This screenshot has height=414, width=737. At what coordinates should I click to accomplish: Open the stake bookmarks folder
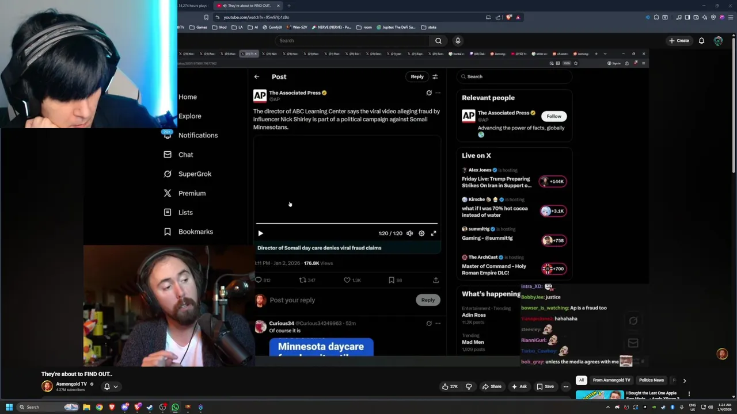(429, 27)
